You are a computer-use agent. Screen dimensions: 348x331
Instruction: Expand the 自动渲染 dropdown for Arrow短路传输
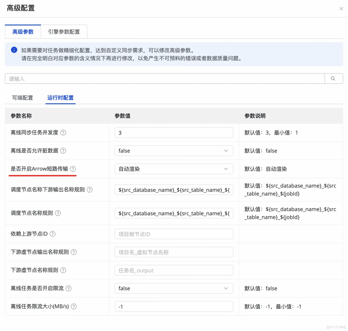tap(226, 169)
